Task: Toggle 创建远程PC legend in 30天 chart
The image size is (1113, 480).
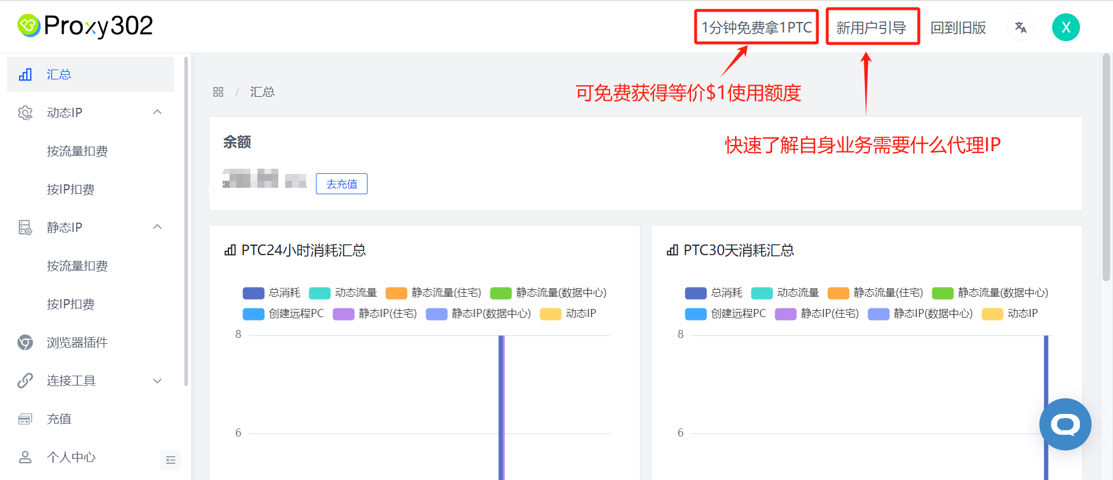Action: 726,314
